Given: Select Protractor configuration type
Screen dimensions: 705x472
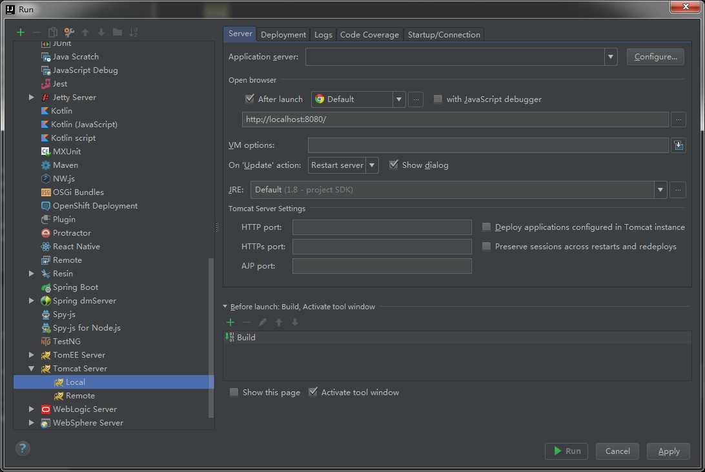Looking at the screenshot, I should point(72,233).
